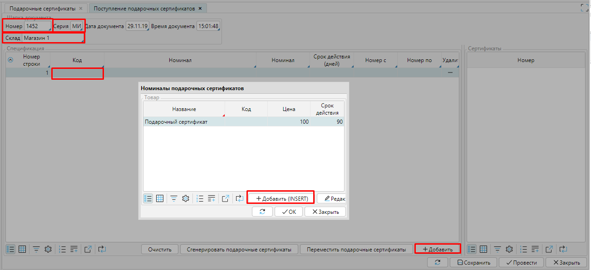Open settings gear under the Сертификаты panel
This screenshot has height=270, width=591.
(509, 249)
